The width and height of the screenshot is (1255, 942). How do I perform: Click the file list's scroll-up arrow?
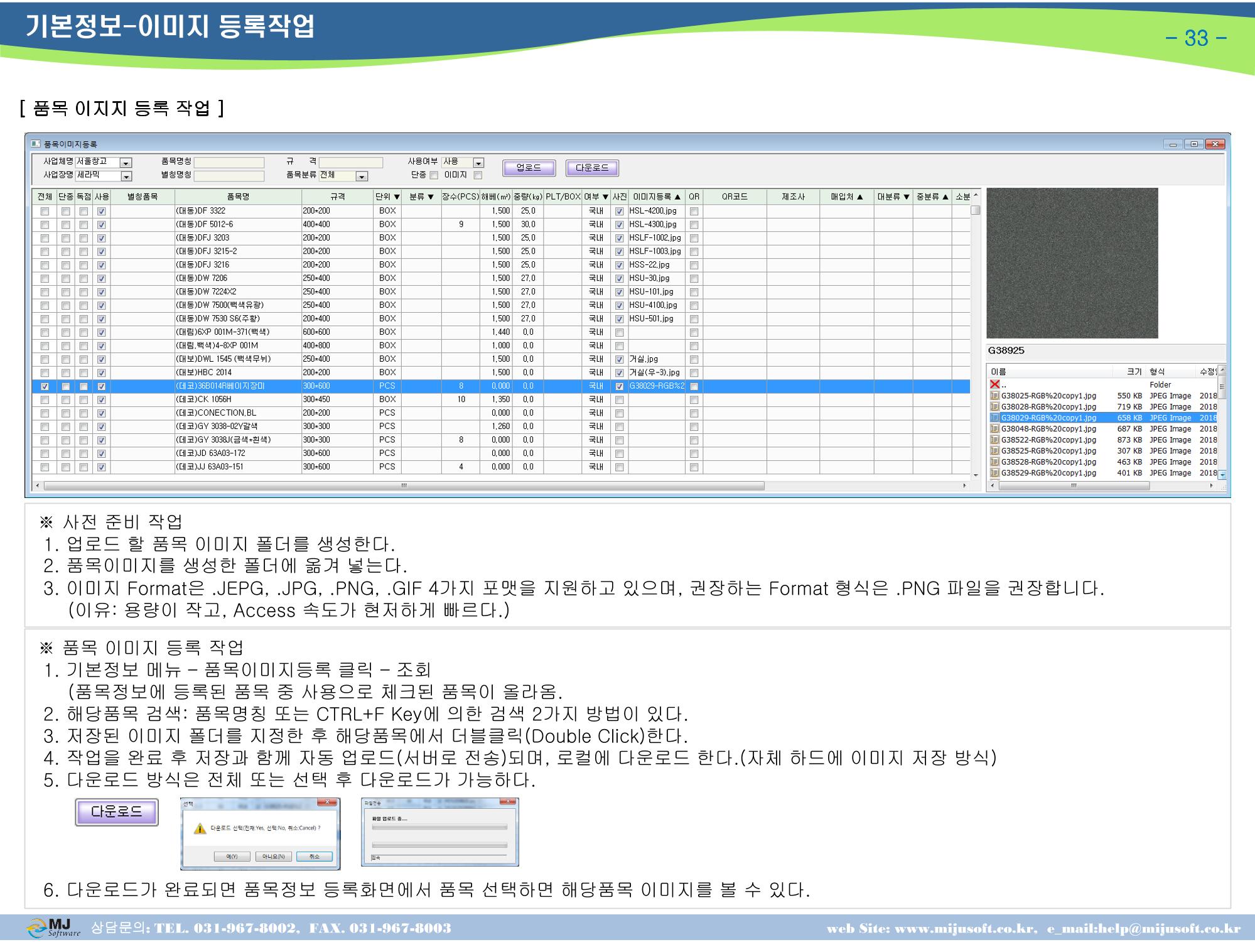[x=1222, y=369]
